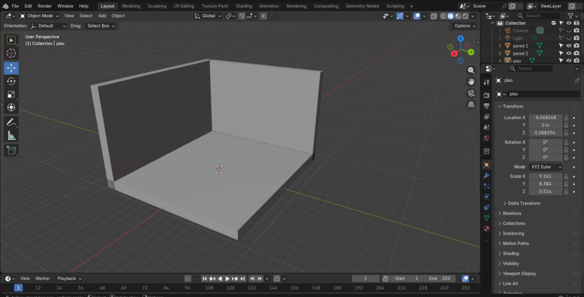Open the rotation Mode XYZ Euler dropdown
The height and width of the screenshot is (297, 584).
click(546, 167)
